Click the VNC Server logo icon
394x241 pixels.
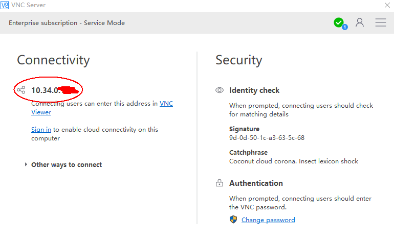(x=5, y=5)
